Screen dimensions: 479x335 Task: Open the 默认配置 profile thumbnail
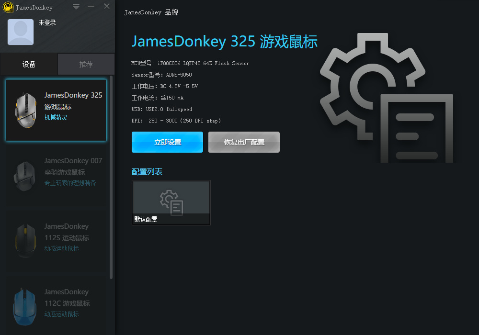pyautogui.click(x=171, y=202)
